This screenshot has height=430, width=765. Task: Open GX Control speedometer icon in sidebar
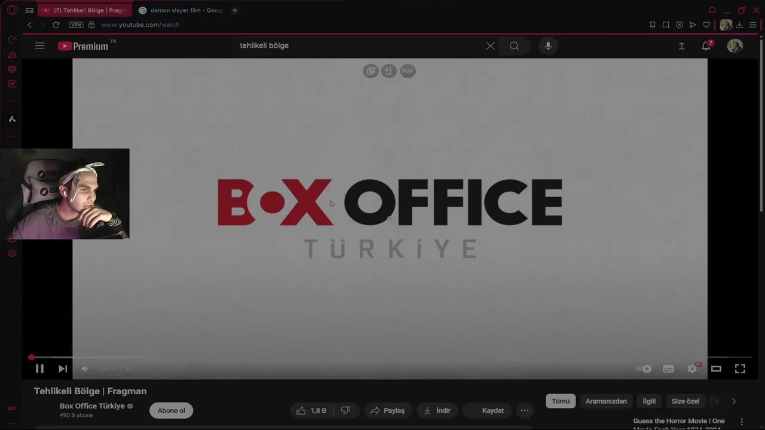click(12, 40)
